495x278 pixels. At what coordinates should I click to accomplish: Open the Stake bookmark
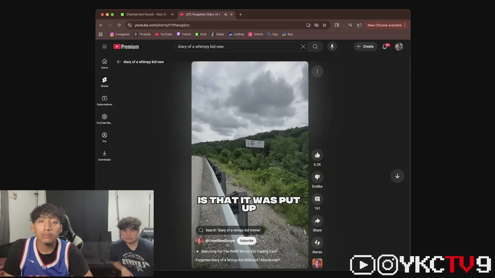(217, 34)
